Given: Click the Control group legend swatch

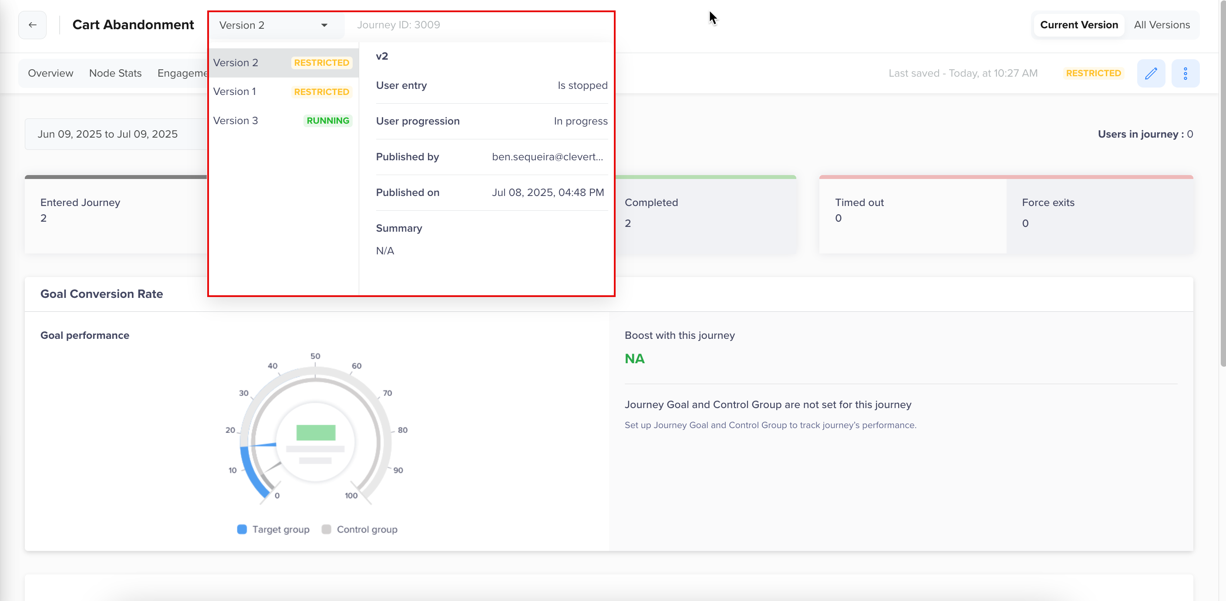Looking at the screenshot, I should (x=327, y=529).
